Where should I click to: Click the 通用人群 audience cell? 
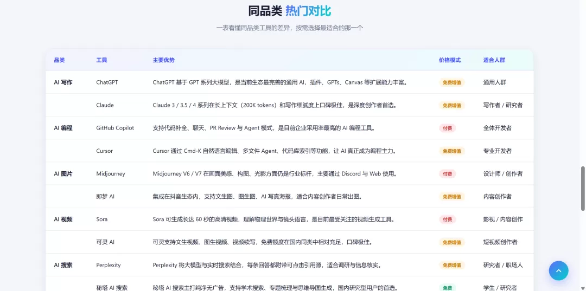click(494, 82)
